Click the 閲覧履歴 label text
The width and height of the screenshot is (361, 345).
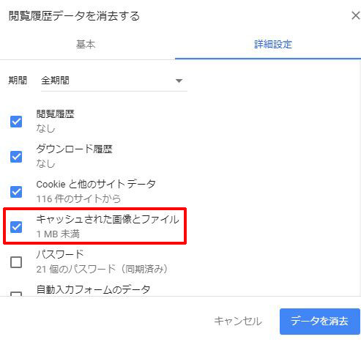point(56,114)
